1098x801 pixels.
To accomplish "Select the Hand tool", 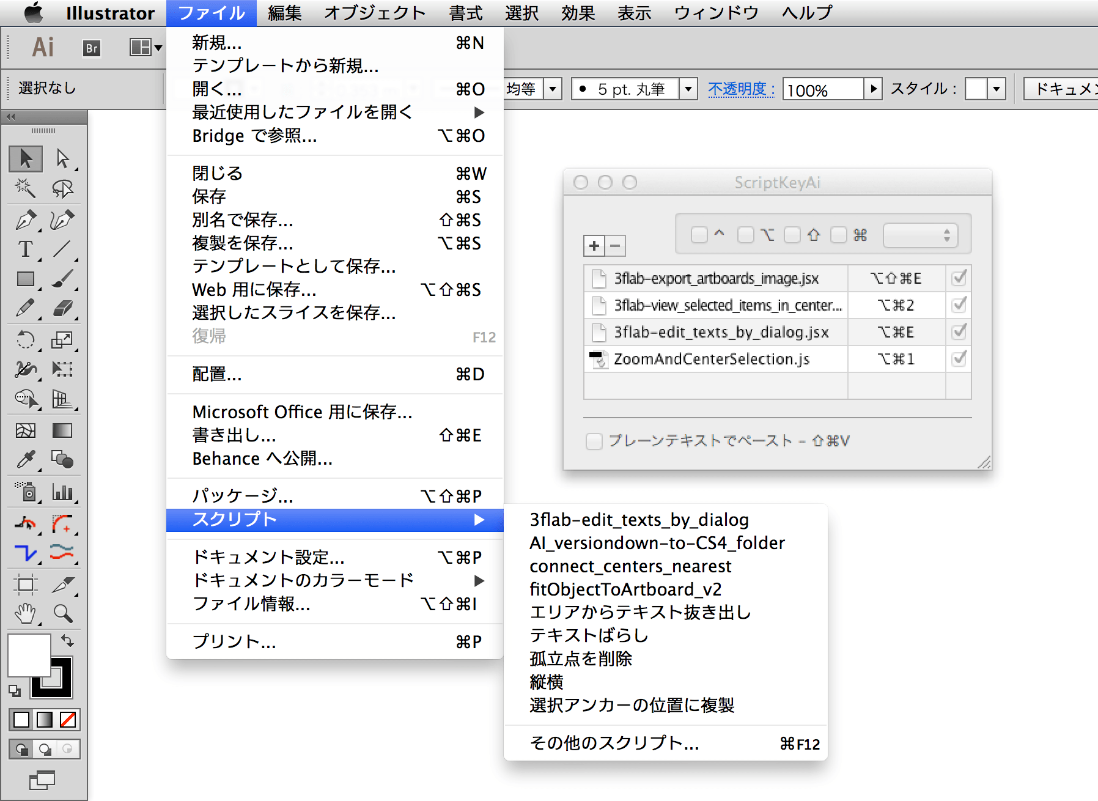I will coord(26,613).
